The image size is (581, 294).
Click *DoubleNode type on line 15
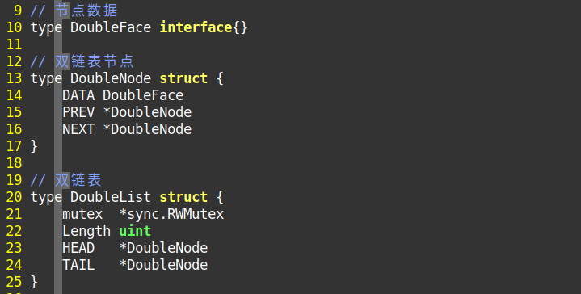pos(147,112)
